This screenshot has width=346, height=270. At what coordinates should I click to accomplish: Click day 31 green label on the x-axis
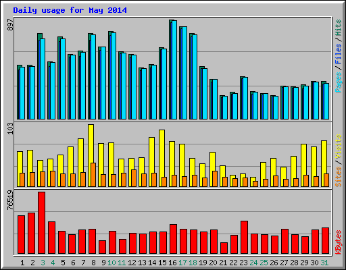[324, 263]
